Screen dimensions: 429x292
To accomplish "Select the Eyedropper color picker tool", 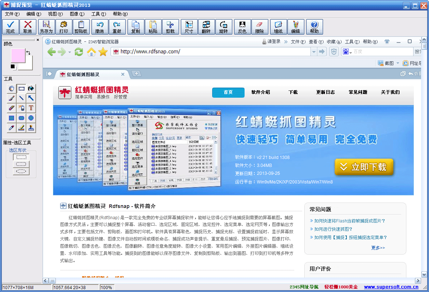I will pyautogui.click(x=12, y=127).
